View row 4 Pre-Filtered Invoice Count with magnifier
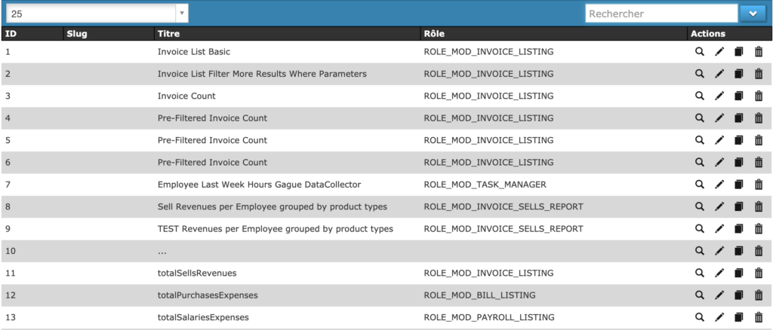 (700, 118)
